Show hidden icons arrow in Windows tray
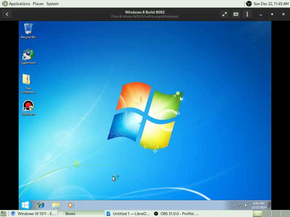Screen dimensions: 290x217 [234, 205]
